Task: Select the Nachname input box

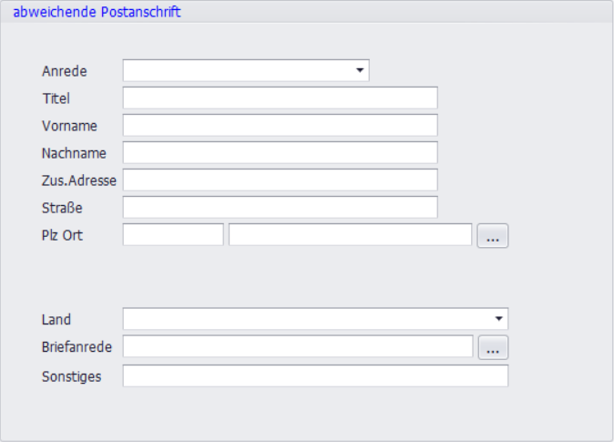Action: (280, 152)
